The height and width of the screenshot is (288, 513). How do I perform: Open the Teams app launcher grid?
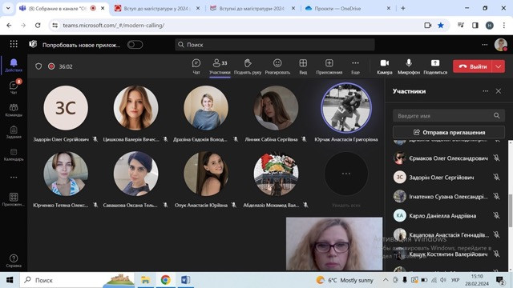pos(14,44)
